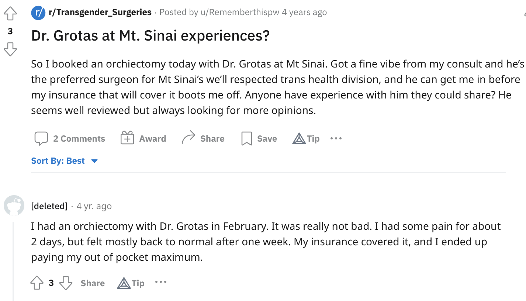This screenshot has height=301, width=526.
Task: Open the r/Transgender_Surgeries community icon
Action: (38, 13)
